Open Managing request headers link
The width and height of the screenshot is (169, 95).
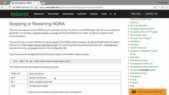point(142,29)
